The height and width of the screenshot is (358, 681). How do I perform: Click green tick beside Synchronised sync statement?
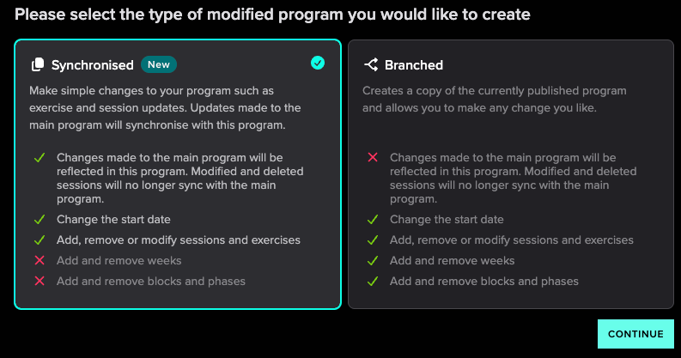click(x=40, y=157)
